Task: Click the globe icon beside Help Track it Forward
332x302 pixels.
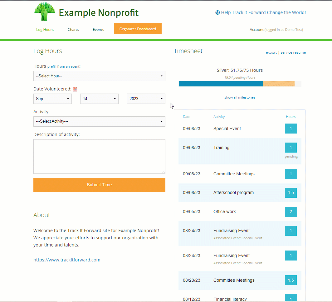Action: [217, 12]
